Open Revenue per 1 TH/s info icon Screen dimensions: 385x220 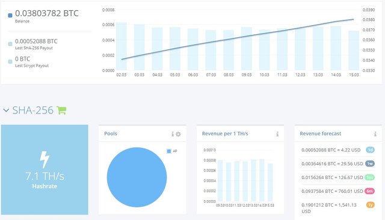pyautogui.click(x=277, y=134)
